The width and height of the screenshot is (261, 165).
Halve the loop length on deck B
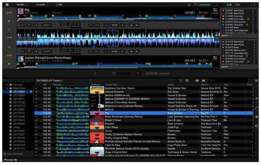tap(63, 50)
